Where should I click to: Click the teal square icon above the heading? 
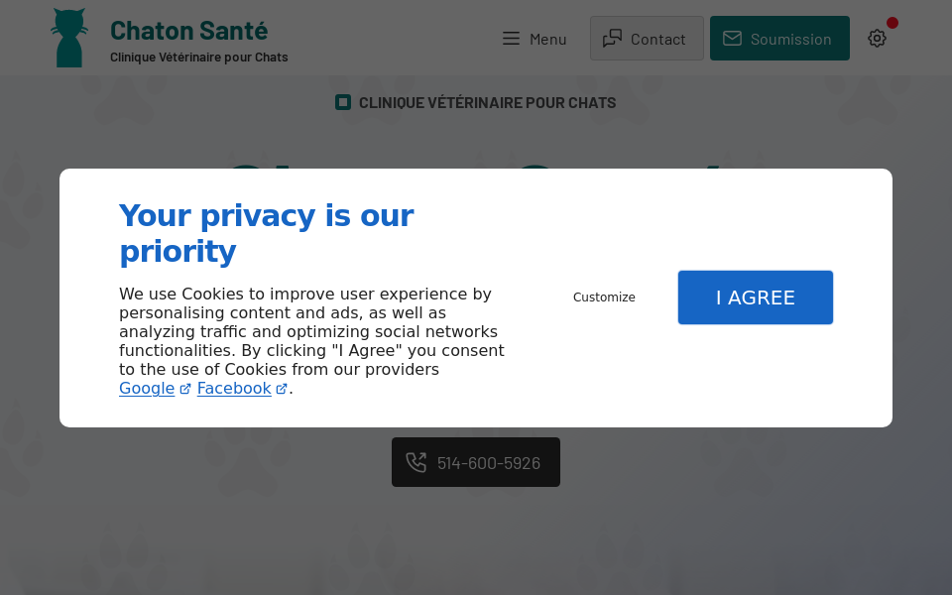[343, 102]
